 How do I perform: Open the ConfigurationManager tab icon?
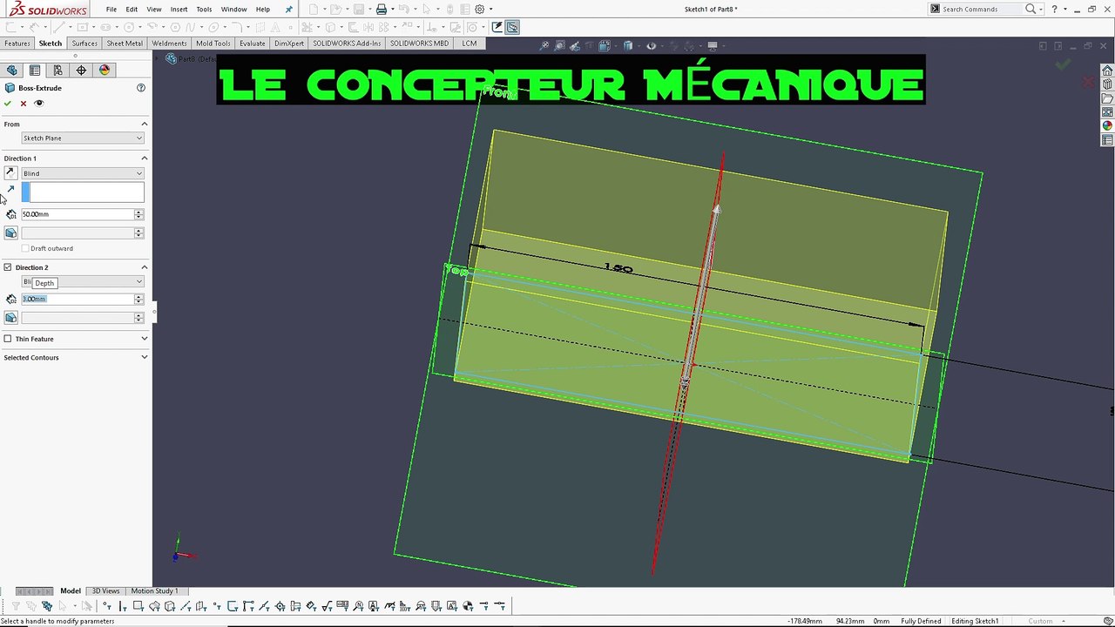pyautogui.click(x=57, y=70)
